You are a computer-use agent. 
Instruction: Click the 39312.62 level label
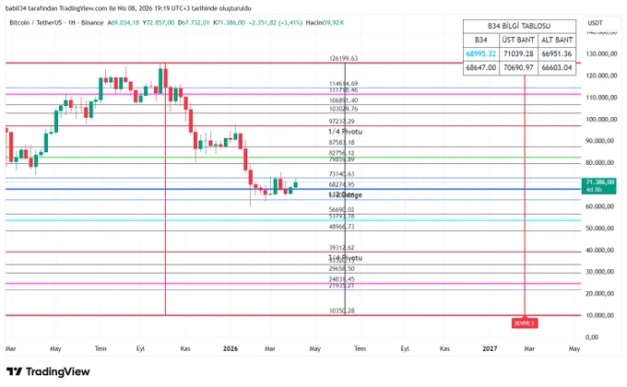point(341,248)
